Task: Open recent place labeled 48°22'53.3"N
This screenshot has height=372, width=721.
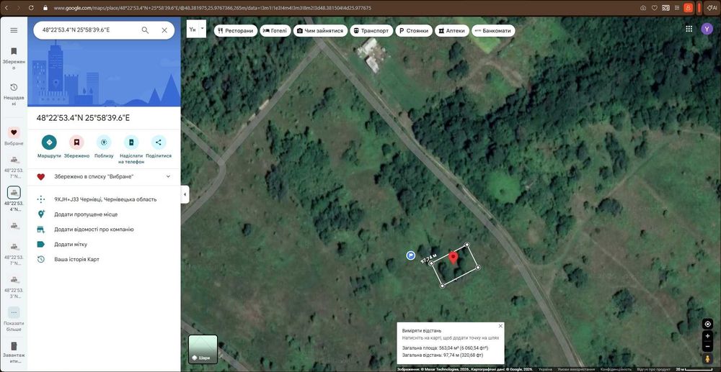Action: tap(14, 285)
